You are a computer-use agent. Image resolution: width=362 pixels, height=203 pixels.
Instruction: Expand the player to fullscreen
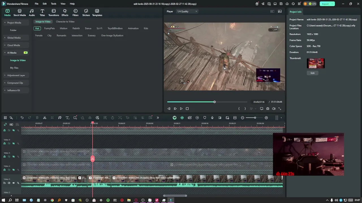(x=280, y=109)
